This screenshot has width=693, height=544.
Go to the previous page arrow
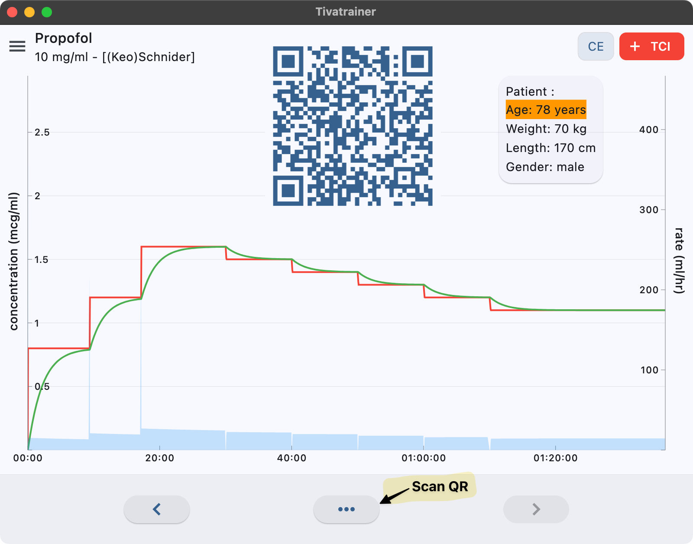[157, 509]
